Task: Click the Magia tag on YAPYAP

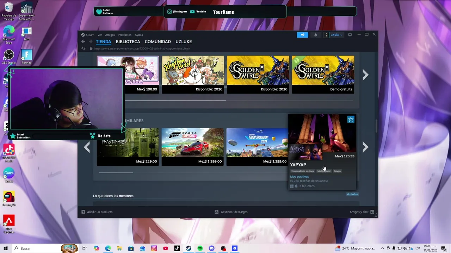Action: pos(337,171)
